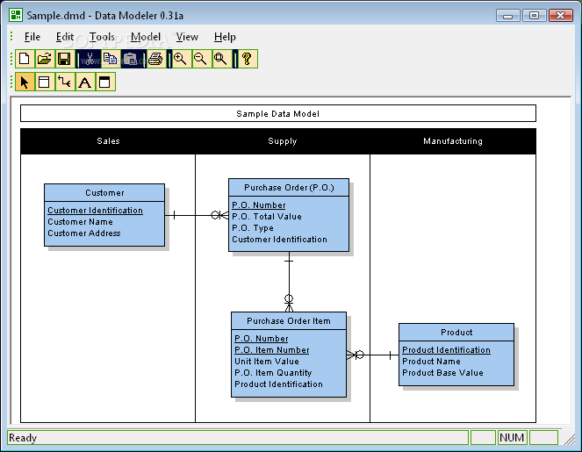Click the Customer Address attribute
The image size is (582, 452).
pyautogui.click(x=84, y=233)
